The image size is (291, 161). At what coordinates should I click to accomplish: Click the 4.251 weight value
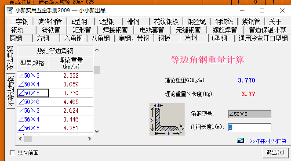tap(71, 128)
